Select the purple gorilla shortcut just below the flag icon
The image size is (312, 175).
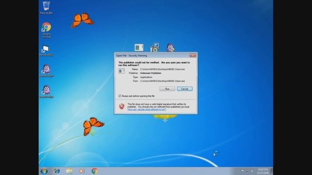(46, 71)
